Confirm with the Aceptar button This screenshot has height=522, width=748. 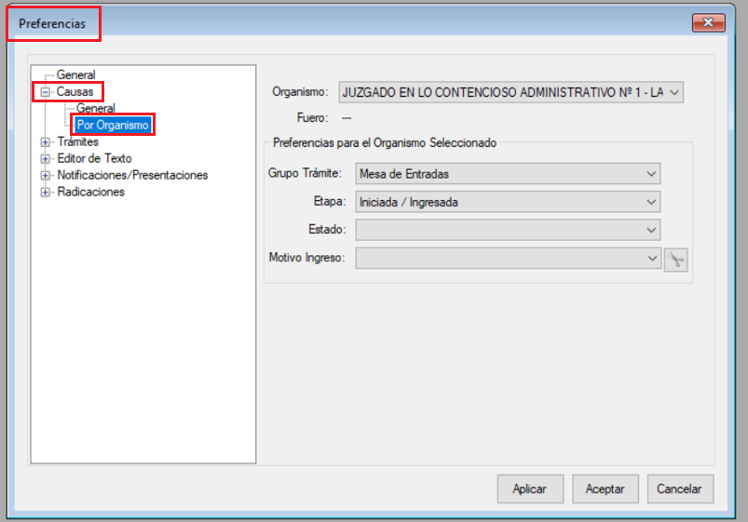(605, 489)
